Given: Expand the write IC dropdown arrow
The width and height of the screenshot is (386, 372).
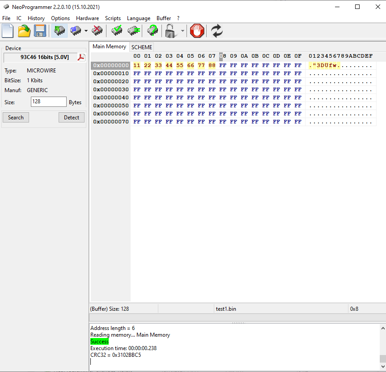Looking at the screenshot, I should tap(86, 31).
